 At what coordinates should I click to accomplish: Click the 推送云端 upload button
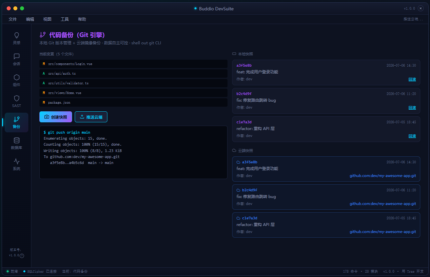point(91,117)
